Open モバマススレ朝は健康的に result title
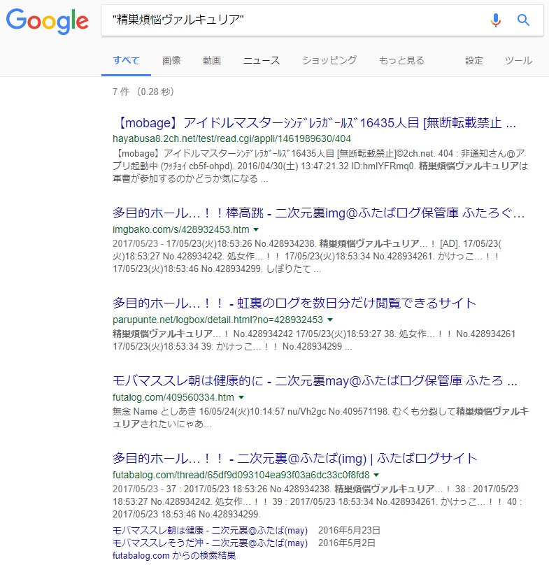Viewport: 549px width, 565px height. pos(315,380)
